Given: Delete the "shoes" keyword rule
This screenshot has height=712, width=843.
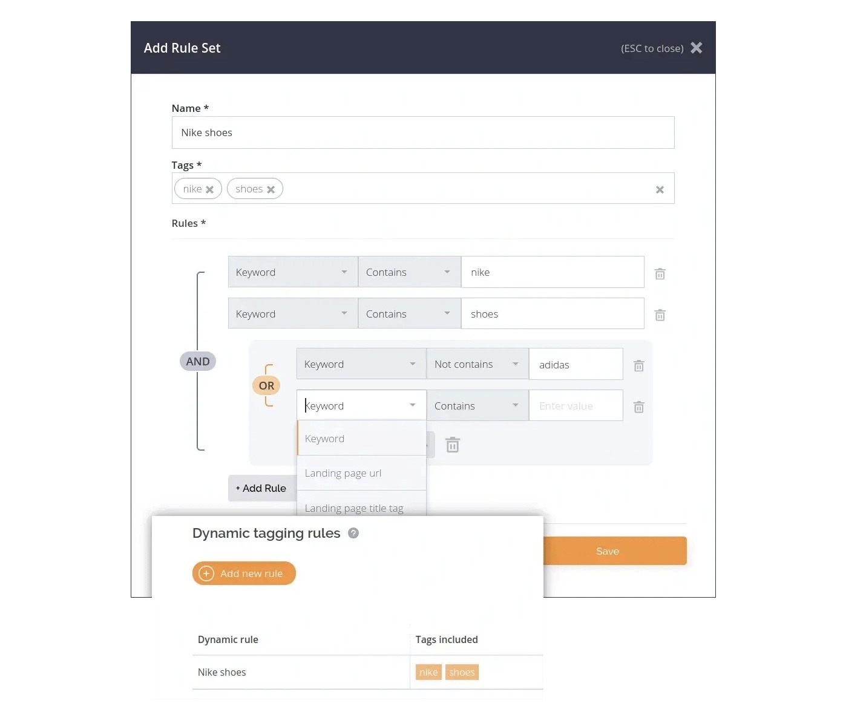Looking at the screenshot, I should point(660,315).
